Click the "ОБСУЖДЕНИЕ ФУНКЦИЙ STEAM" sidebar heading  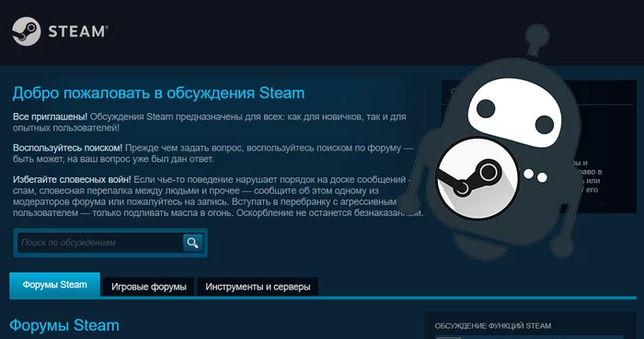(493, 326)
